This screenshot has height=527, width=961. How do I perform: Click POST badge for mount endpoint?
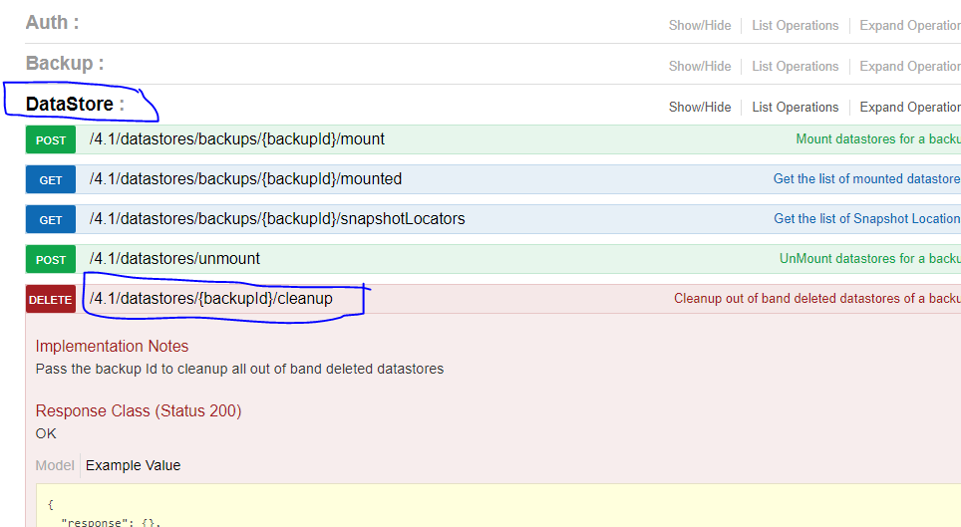pos(50,139)
